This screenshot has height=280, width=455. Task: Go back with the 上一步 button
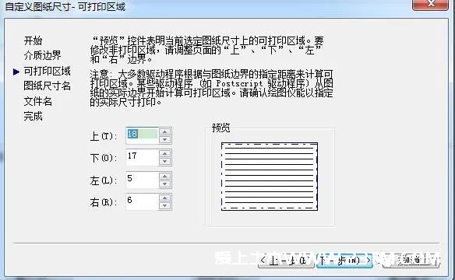coord(286,261)
